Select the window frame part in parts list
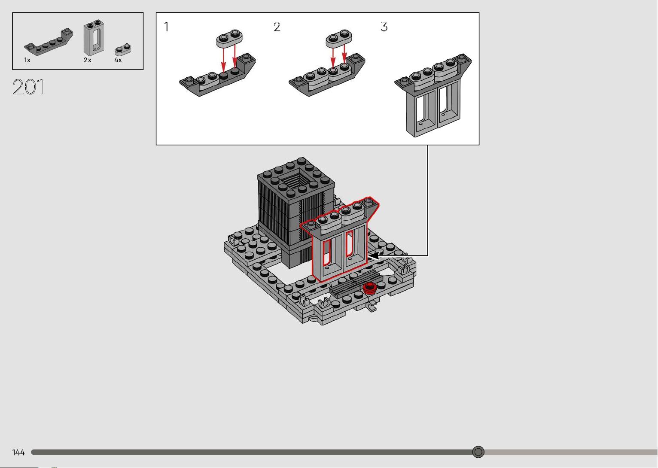The image size is (658, 468). [x=94, y=37]
